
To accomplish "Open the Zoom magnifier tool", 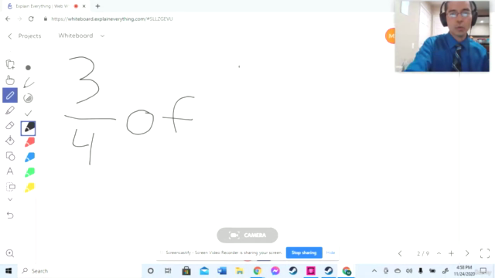I will (x=10, y=253).
